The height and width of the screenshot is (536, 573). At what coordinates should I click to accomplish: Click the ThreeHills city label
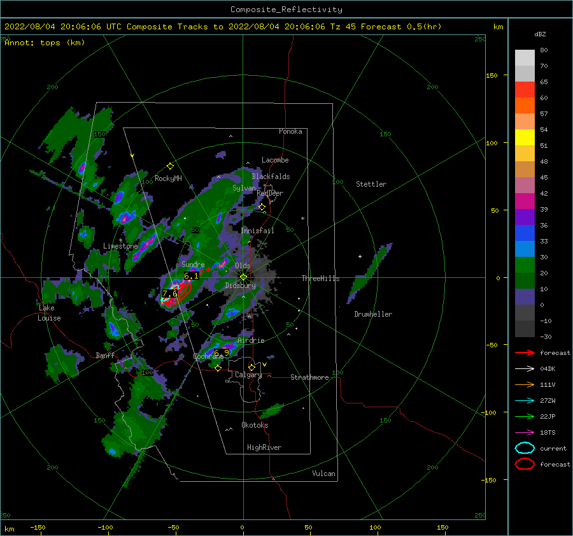320,279
